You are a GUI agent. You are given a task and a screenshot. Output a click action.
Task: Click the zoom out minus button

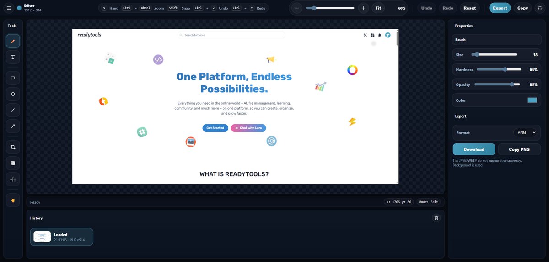point(297,8)
